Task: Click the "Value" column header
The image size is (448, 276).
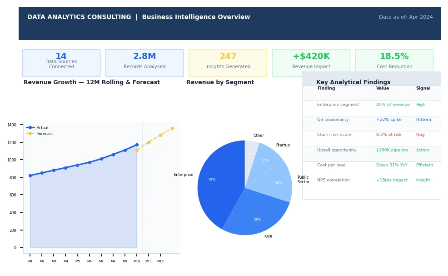Action: pos(382,88)
